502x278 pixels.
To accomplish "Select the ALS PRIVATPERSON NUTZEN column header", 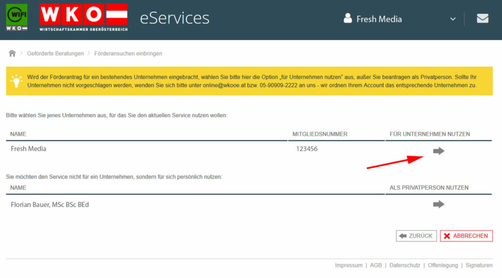I will pyautogui.click(x=429, y=188).
